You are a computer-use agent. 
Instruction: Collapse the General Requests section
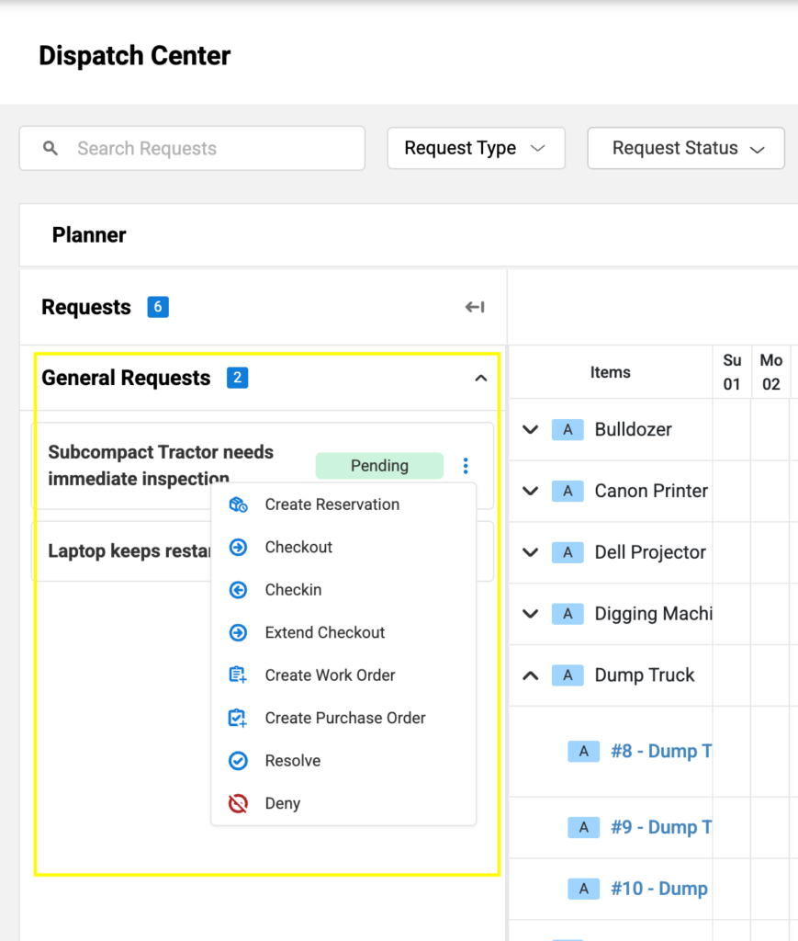480,378
